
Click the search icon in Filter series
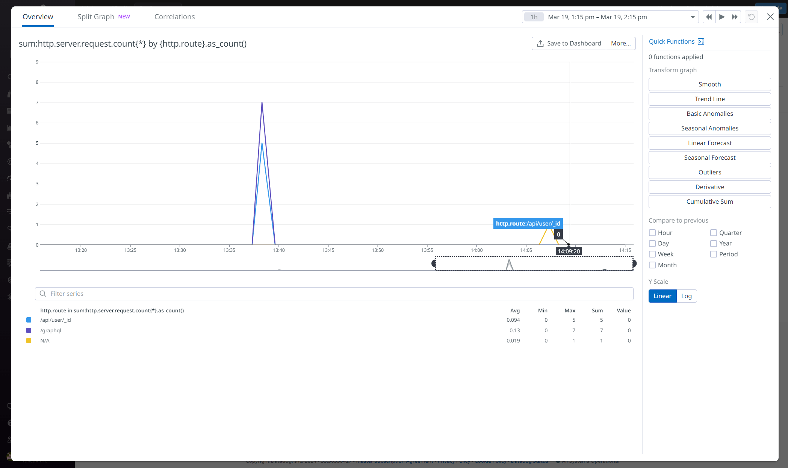coord(43,294)
